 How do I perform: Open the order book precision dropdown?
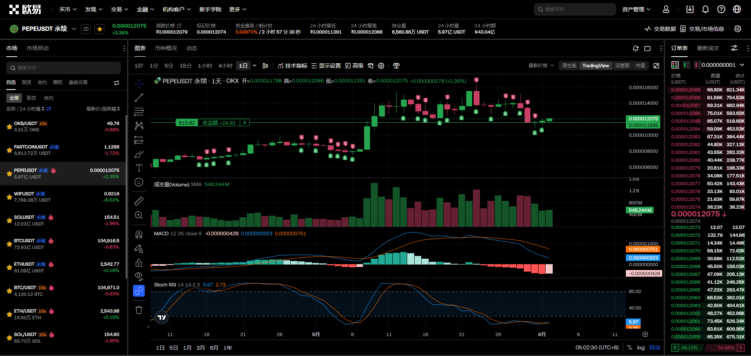click(x=742, y=65)
